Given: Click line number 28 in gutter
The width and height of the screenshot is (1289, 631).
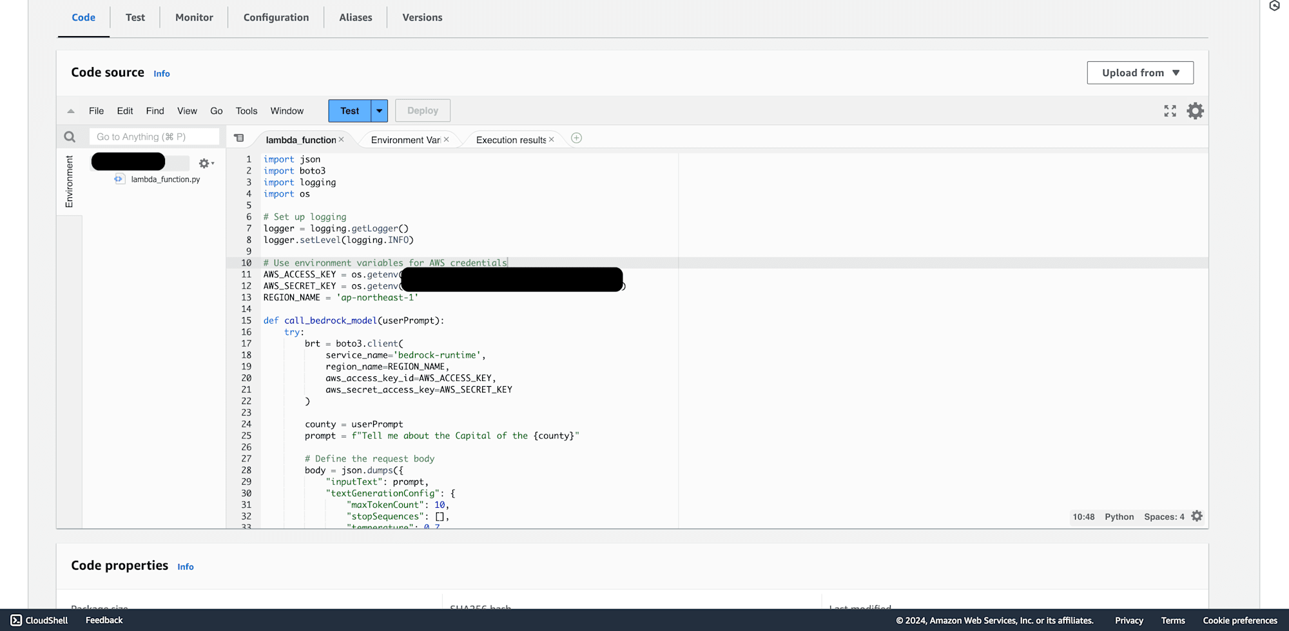Looking at the screenshot, I should click(246, 470).
